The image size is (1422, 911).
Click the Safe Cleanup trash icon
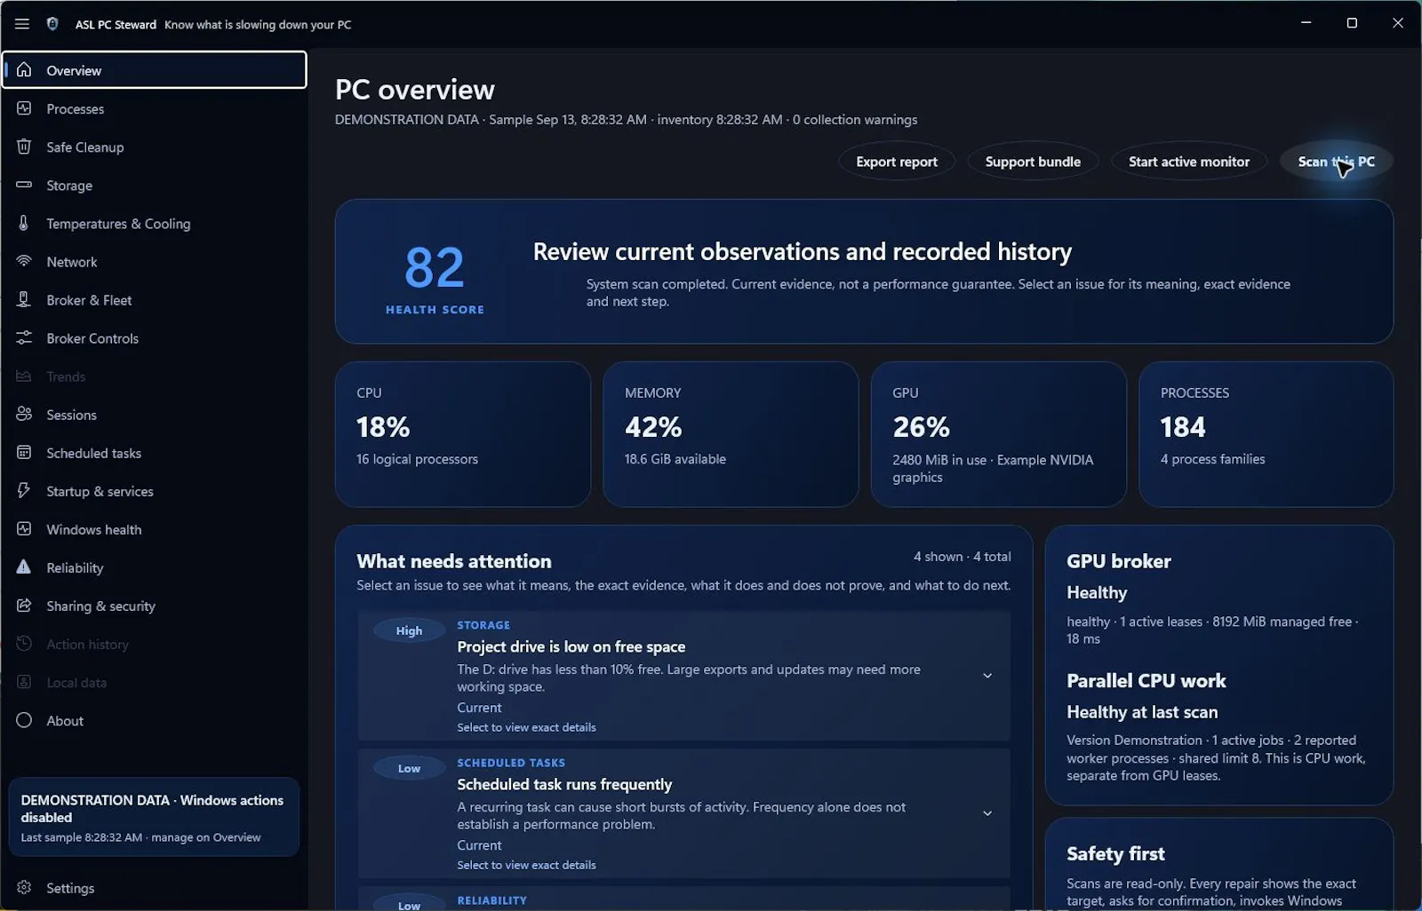(24, 147)
